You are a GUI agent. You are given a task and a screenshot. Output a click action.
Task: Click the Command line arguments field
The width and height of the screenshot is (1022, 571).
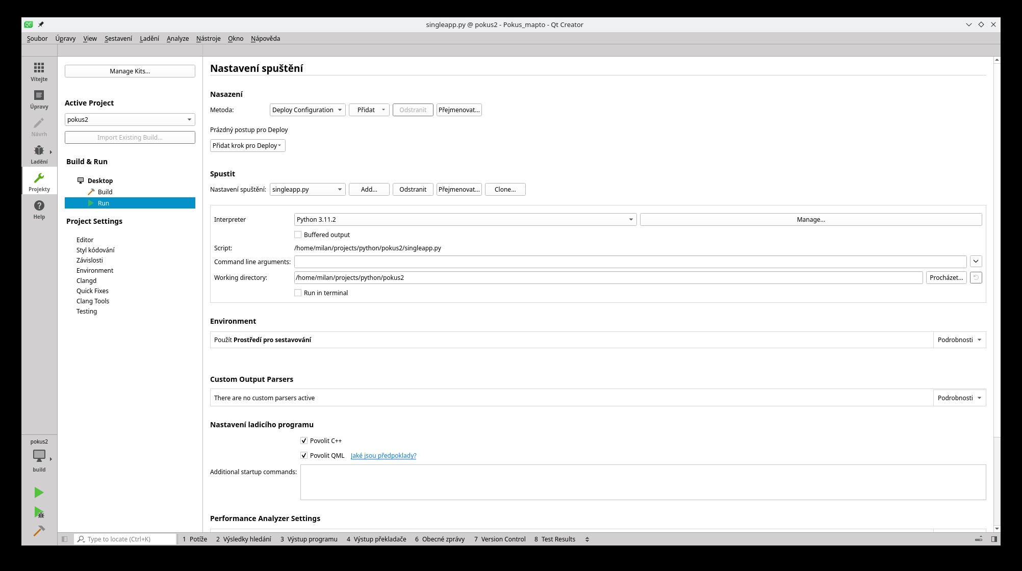coord(630,262)
